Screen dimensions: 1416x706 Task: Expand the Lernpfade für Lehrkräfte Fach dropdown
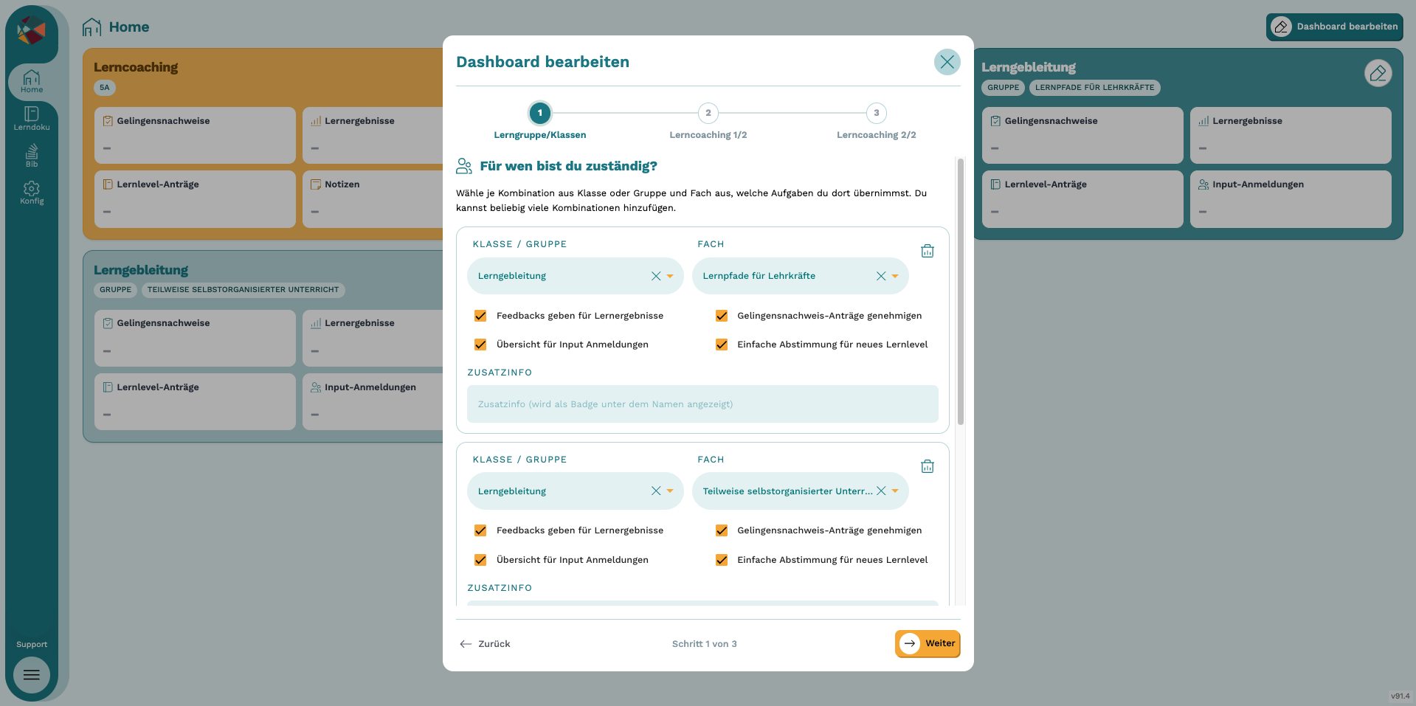pos(895,276)
